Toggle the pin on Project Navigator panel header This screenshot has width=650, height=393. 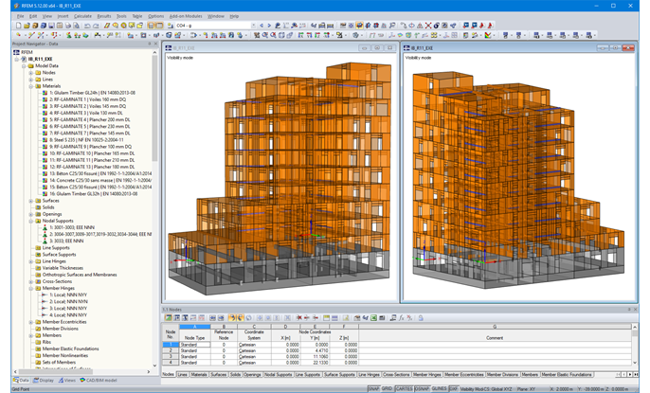coord(150,44)
